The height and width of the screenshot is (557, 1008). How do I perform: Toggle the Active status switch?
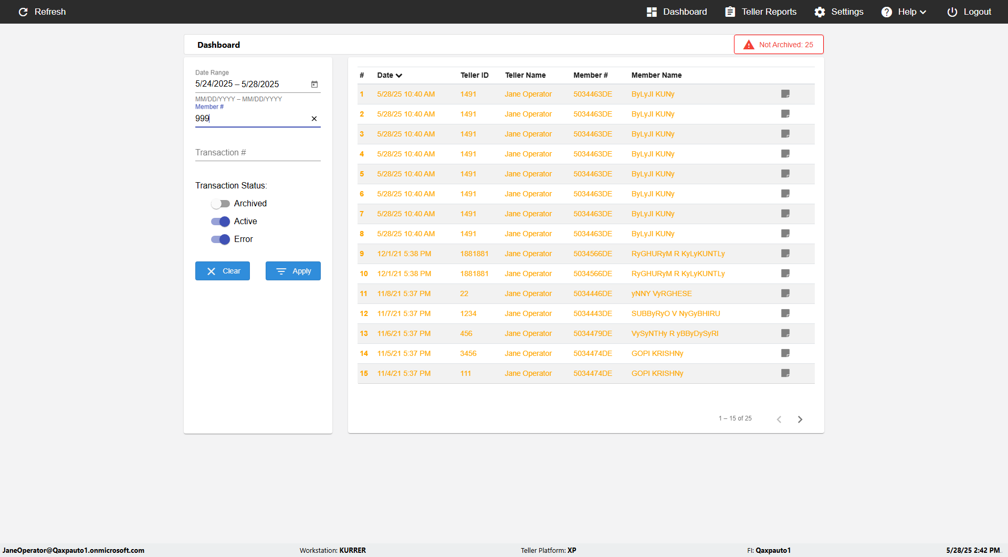[220, 222]
